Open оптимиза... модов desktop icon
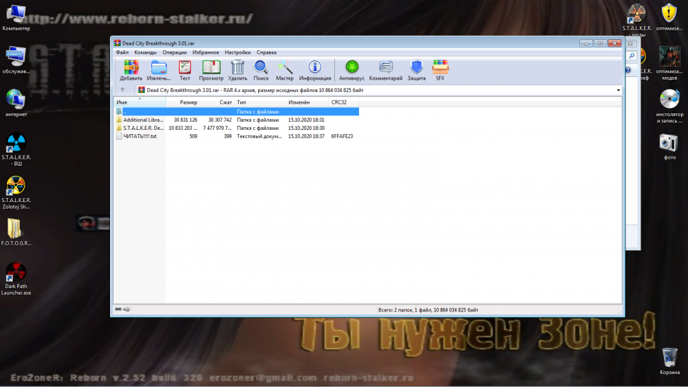 click(669, 63)
